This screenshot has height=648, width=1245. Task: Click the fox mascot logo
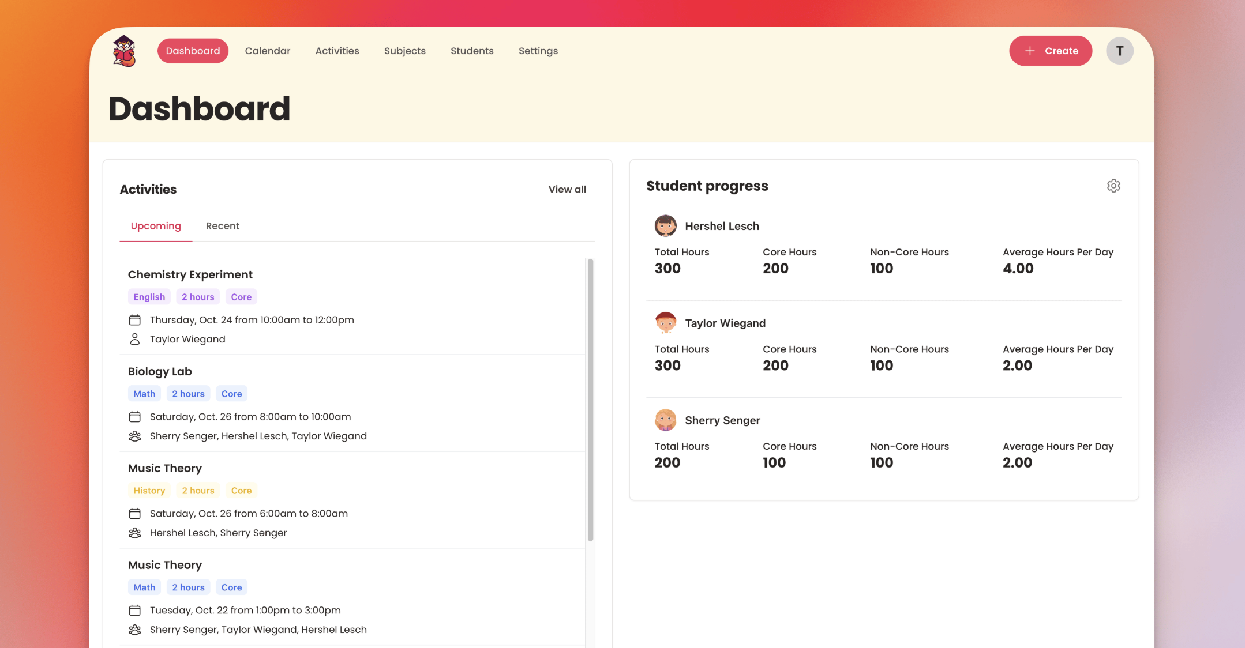(124, 51)
